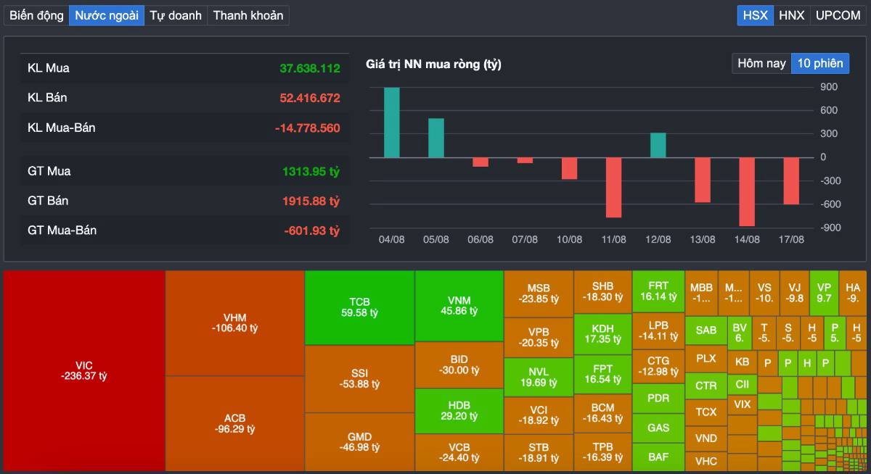This screenshot has height=474, width=871.
Task: Show the Hôm nay net-buy view
Action: pyautogui.click(x=761, y=63)
